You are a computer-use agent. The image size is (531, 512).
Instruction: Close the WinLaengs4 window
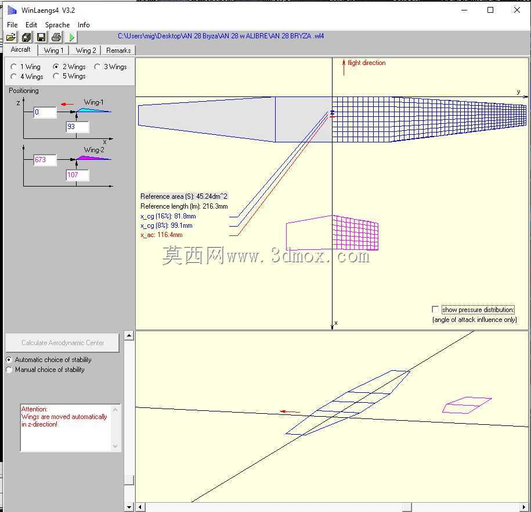516,10
